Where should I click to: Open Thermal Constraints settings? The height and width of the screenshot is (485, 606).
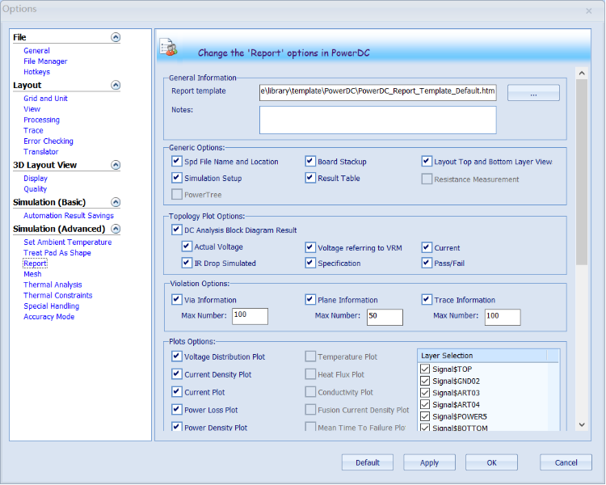pyautogui.click(x=58, y=296)
